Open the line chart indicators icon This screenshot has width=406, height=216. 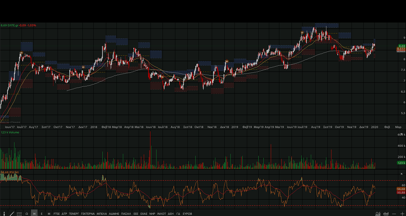(377, 214)
